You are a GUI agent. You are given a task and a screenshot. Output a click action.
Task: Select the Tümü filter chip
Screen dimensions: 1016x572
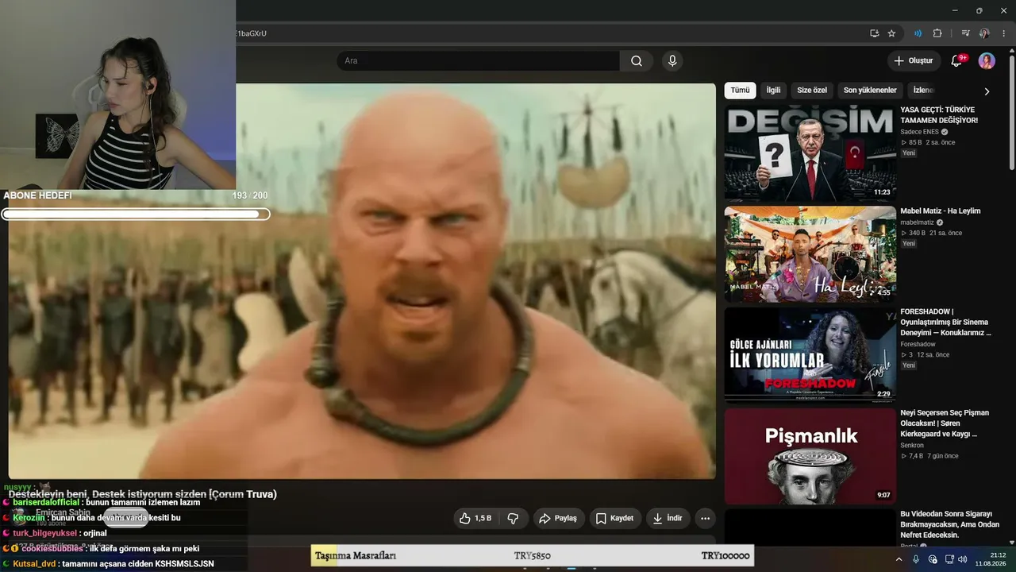740,91
